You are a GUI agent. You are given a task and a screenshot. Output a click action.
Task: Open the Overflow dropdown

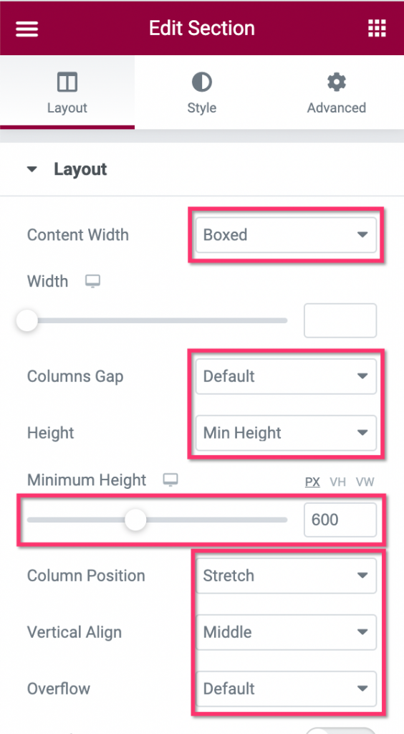pyautogui.click(x=287, y=689)
